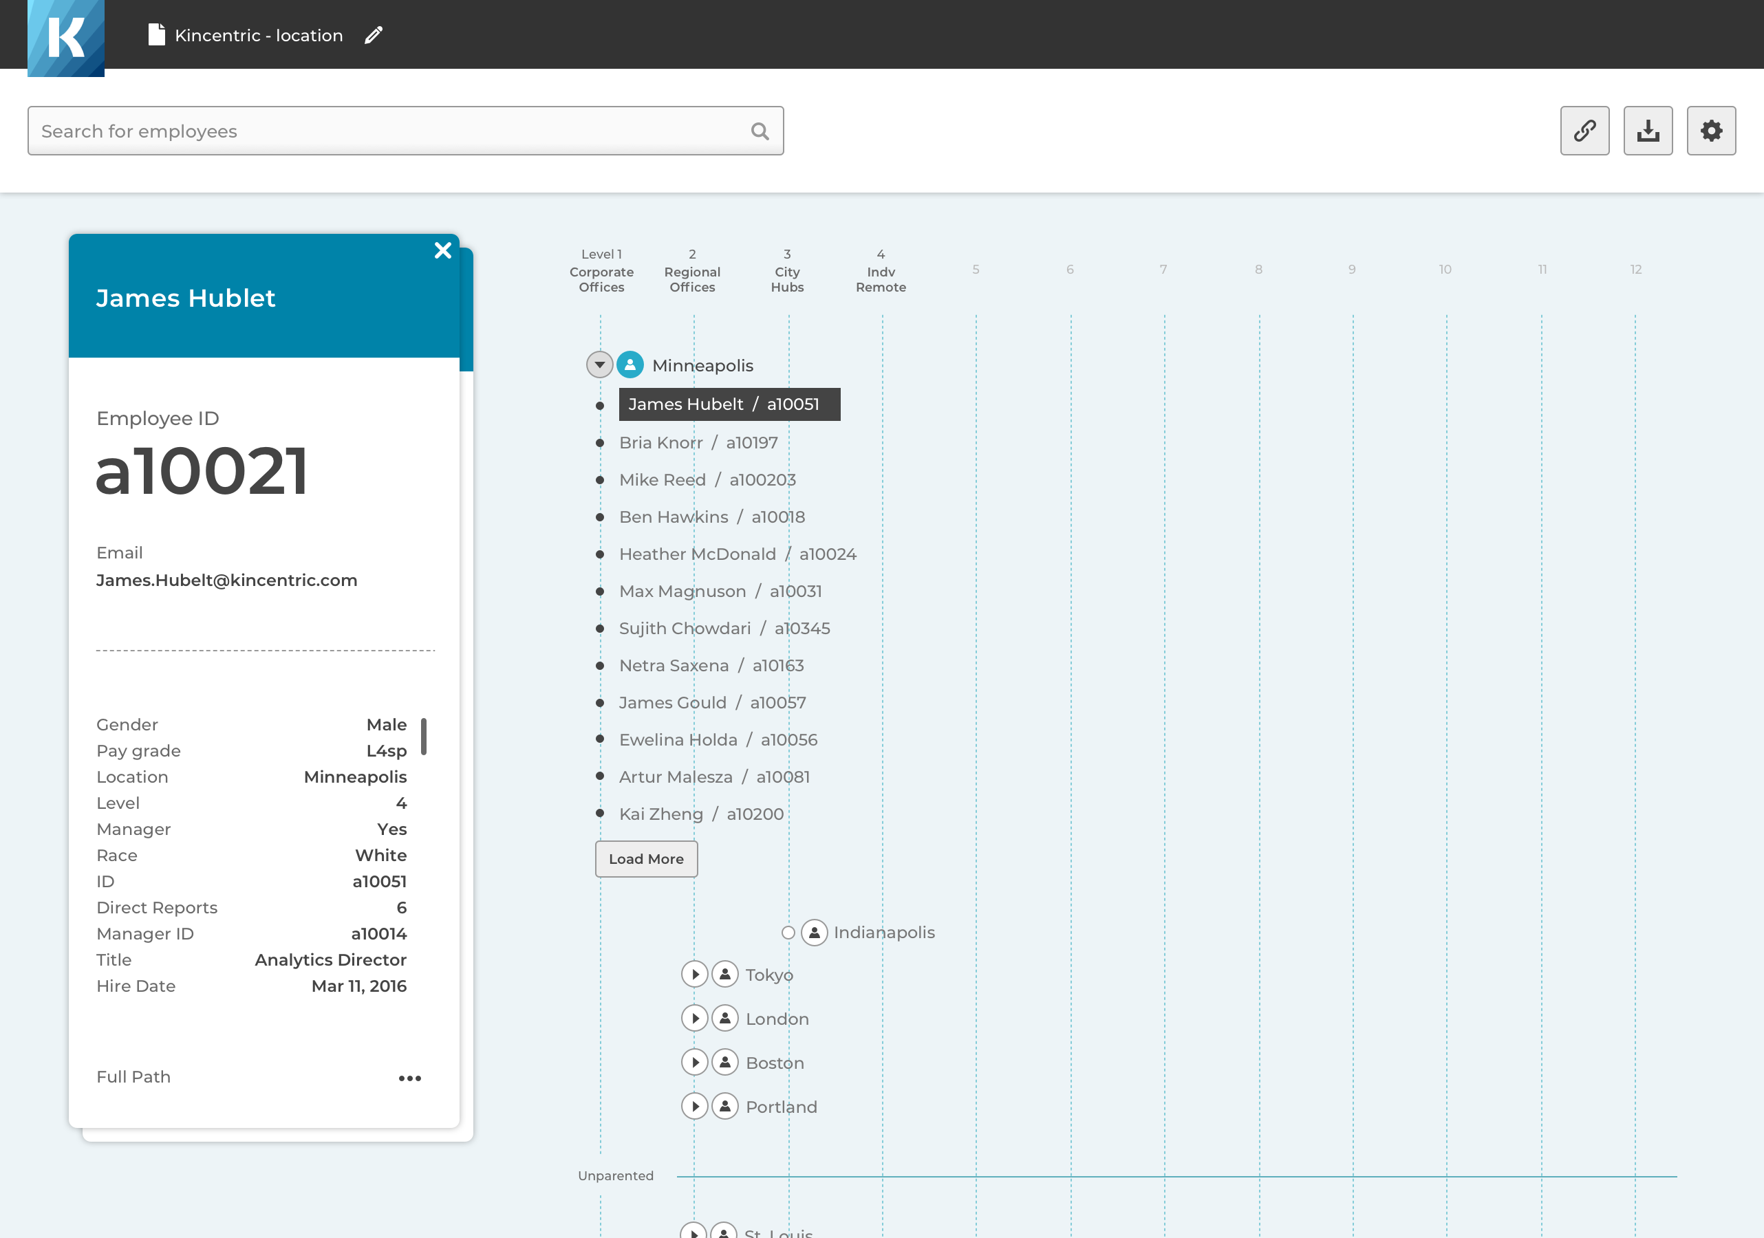
Task: Click the Kincentric K logo
Action: (x=66, y=37)
